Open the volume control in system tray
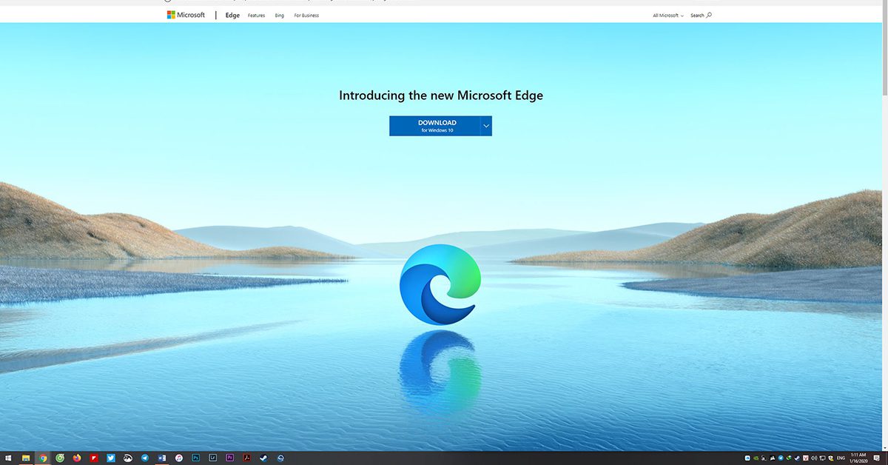 [x=814, y=458]
